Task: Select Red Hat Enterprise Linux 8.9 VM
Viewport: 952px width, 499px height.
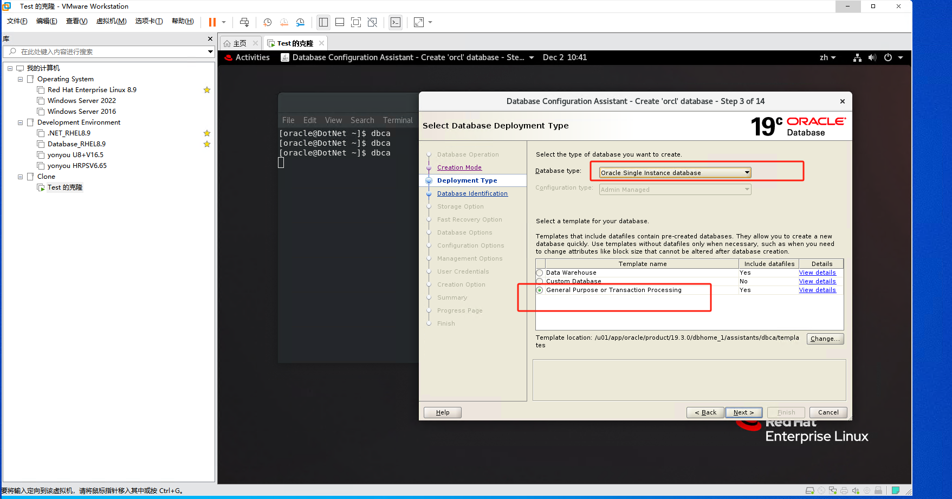Action: click(x=92, y=90)
